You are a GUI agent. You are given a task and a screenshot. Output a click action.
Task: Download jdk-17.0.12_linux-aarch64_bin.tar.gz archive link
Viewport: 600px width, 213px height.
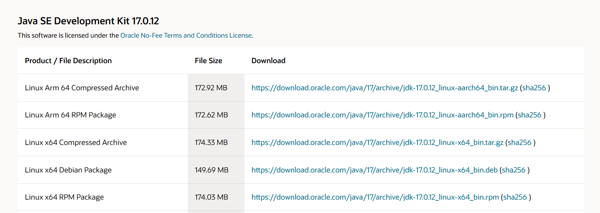coord(385,87)
